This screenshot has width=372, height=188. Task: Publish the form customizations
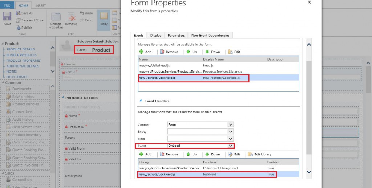(x=24, y=28)
